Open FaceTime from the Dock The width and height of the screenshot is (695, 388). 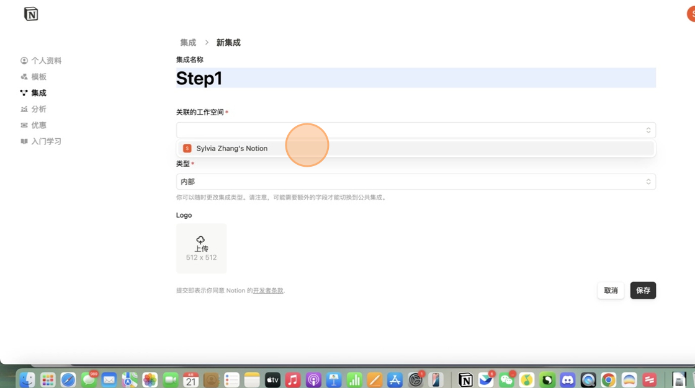tap(171, 379)
